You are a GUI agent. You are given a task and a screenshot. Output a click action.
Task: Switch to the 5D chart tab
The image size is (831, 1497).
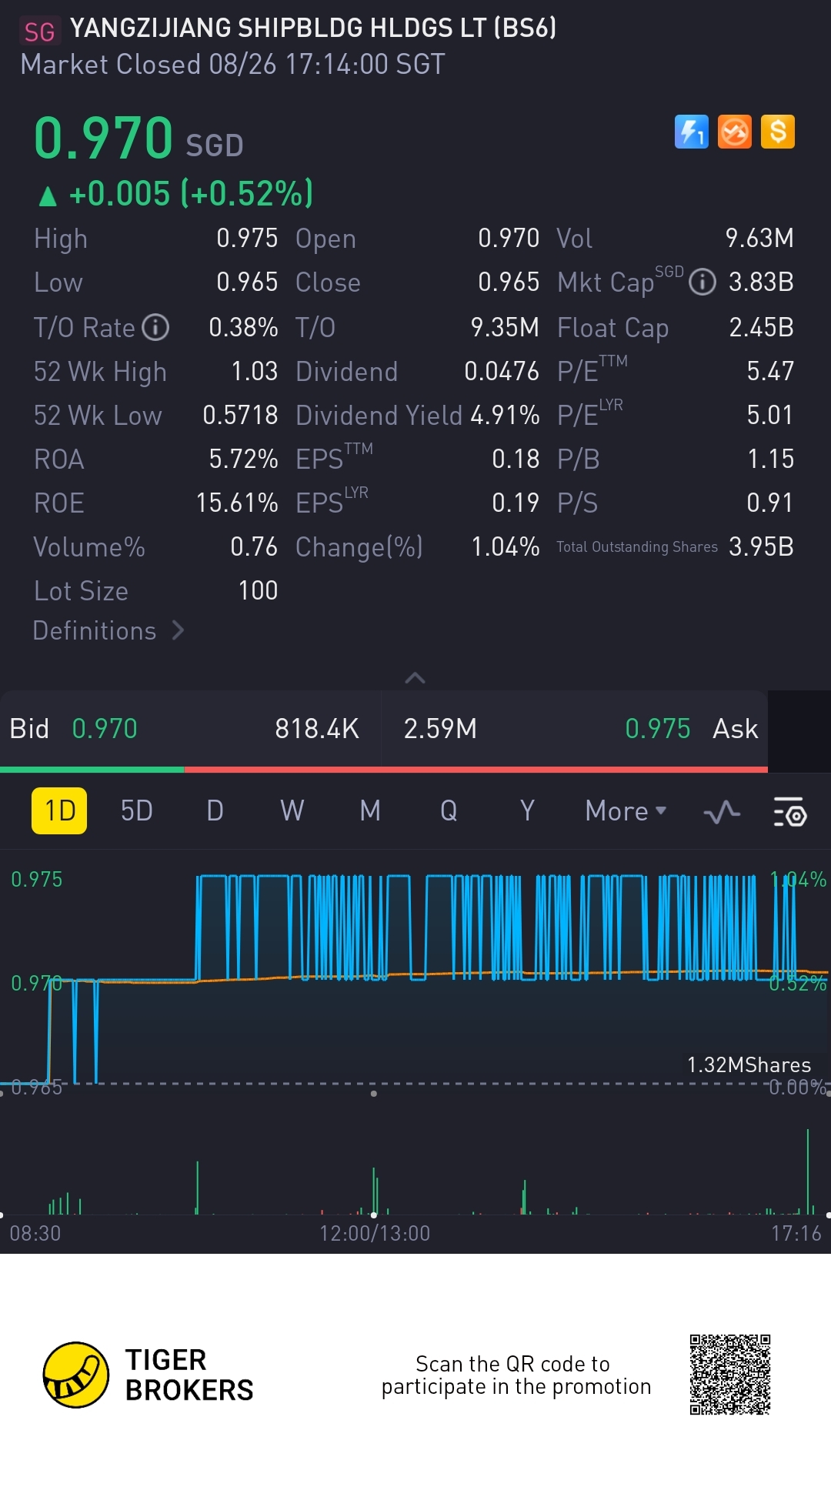(x=137, y=811)
